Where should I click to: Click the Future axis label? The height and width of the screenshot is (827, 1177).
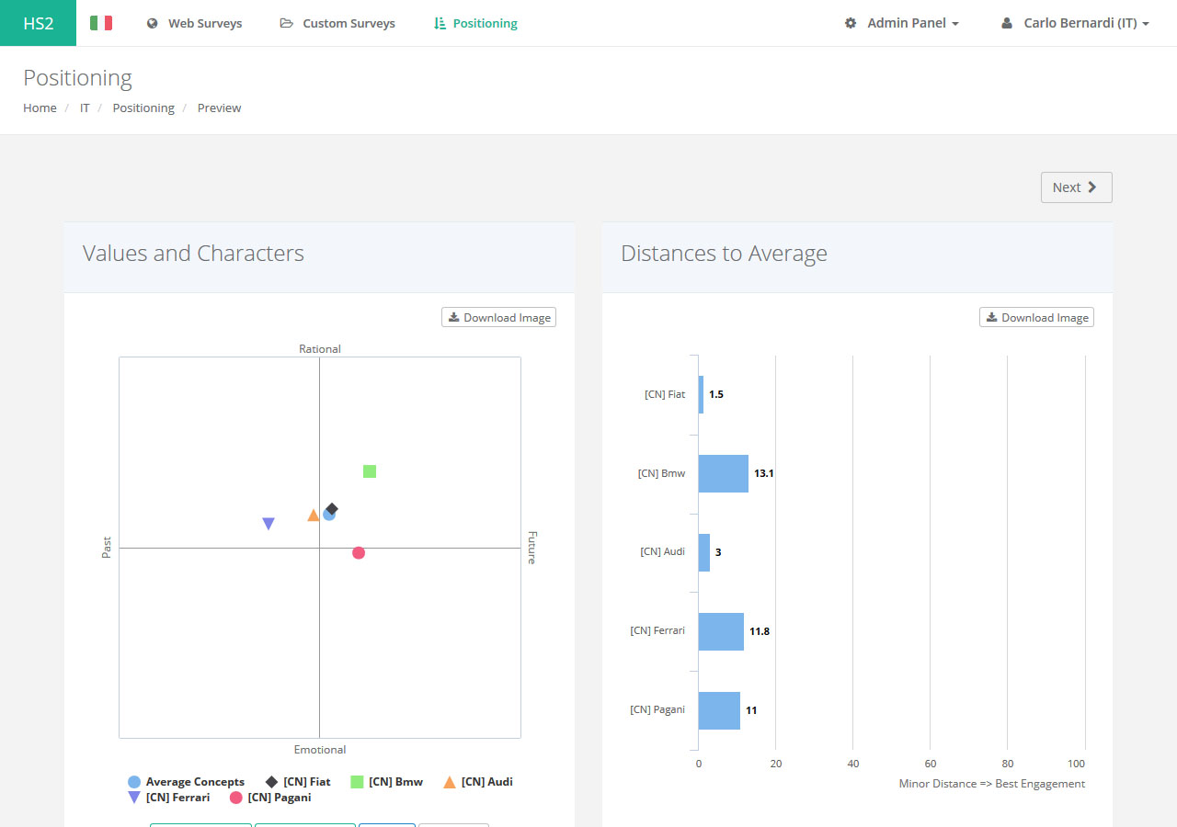tap(532, 548)
